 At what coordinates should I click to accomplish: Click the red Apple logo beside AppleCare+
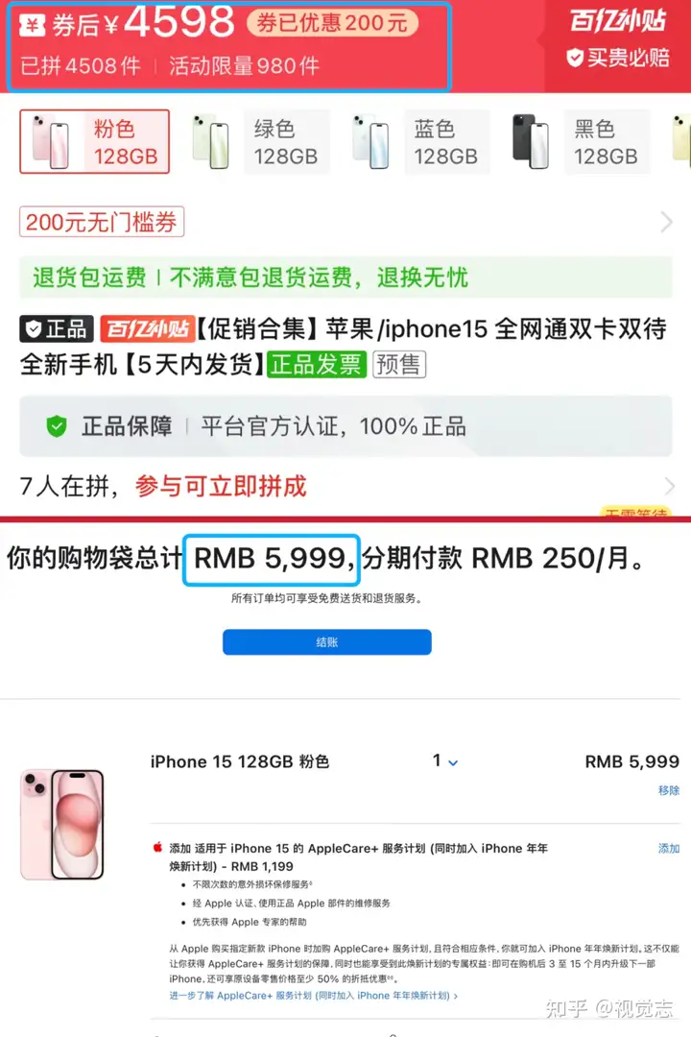point(158,847)
